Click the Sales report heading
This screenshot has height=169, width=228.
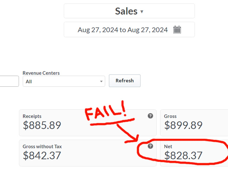tap(126, 11)
